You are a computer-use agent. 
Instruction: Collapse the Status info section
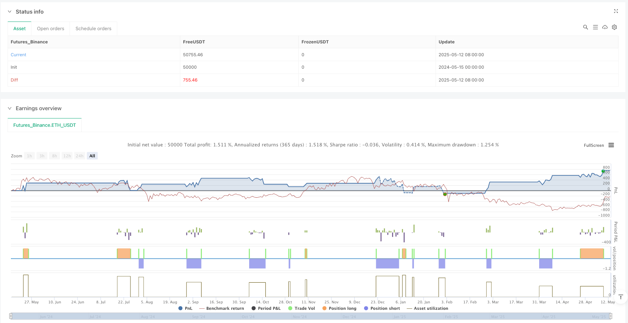pyautogui.click(x=10, y=12)
